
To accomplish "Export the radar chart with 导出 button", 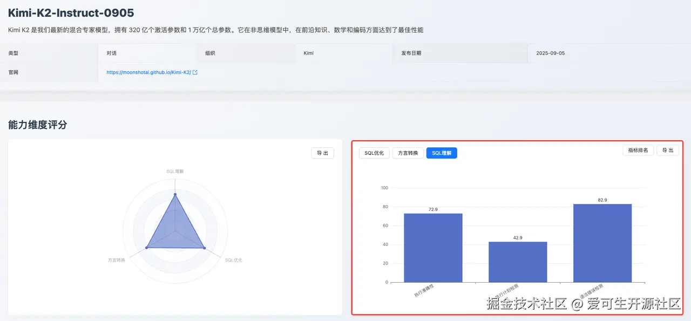I will [322, 153].
